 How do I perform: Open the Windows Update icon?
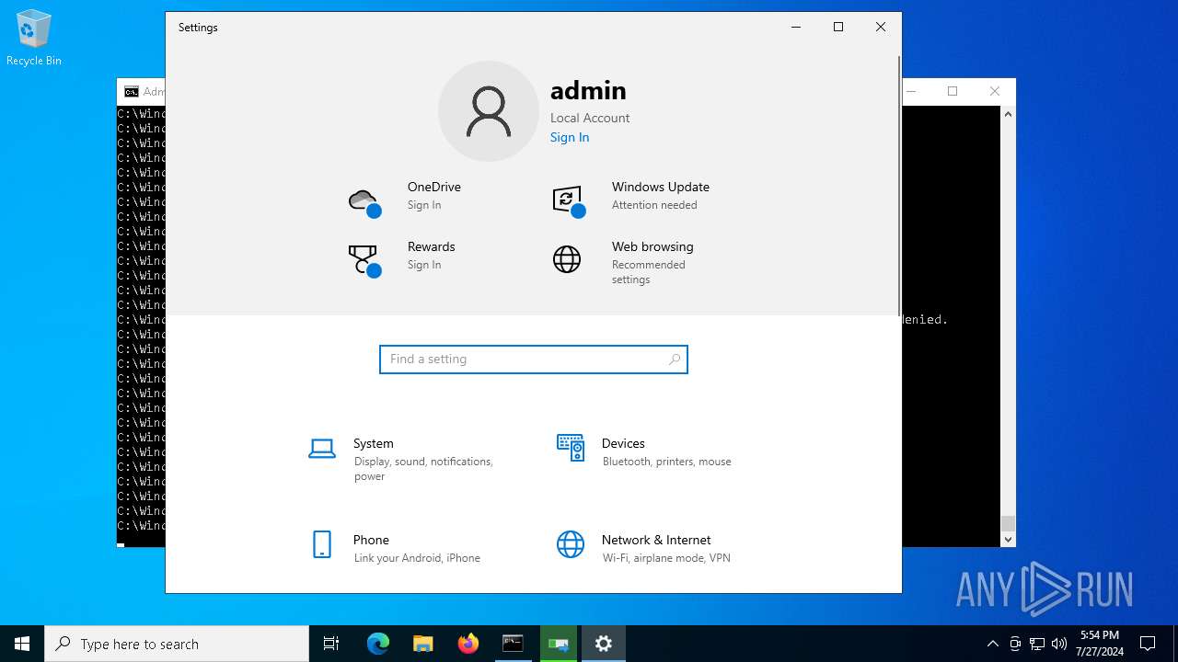(568, 201)
